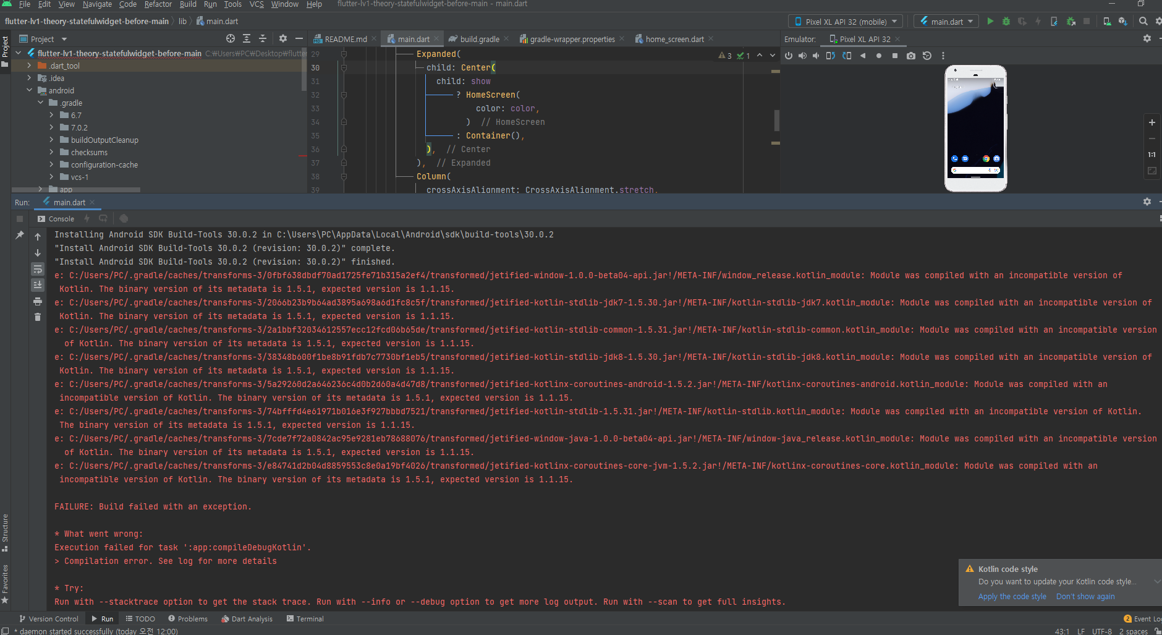This screenshot has height=635, width=1162.
Task: Open the Refactor menu
Action: click(158, 4)
